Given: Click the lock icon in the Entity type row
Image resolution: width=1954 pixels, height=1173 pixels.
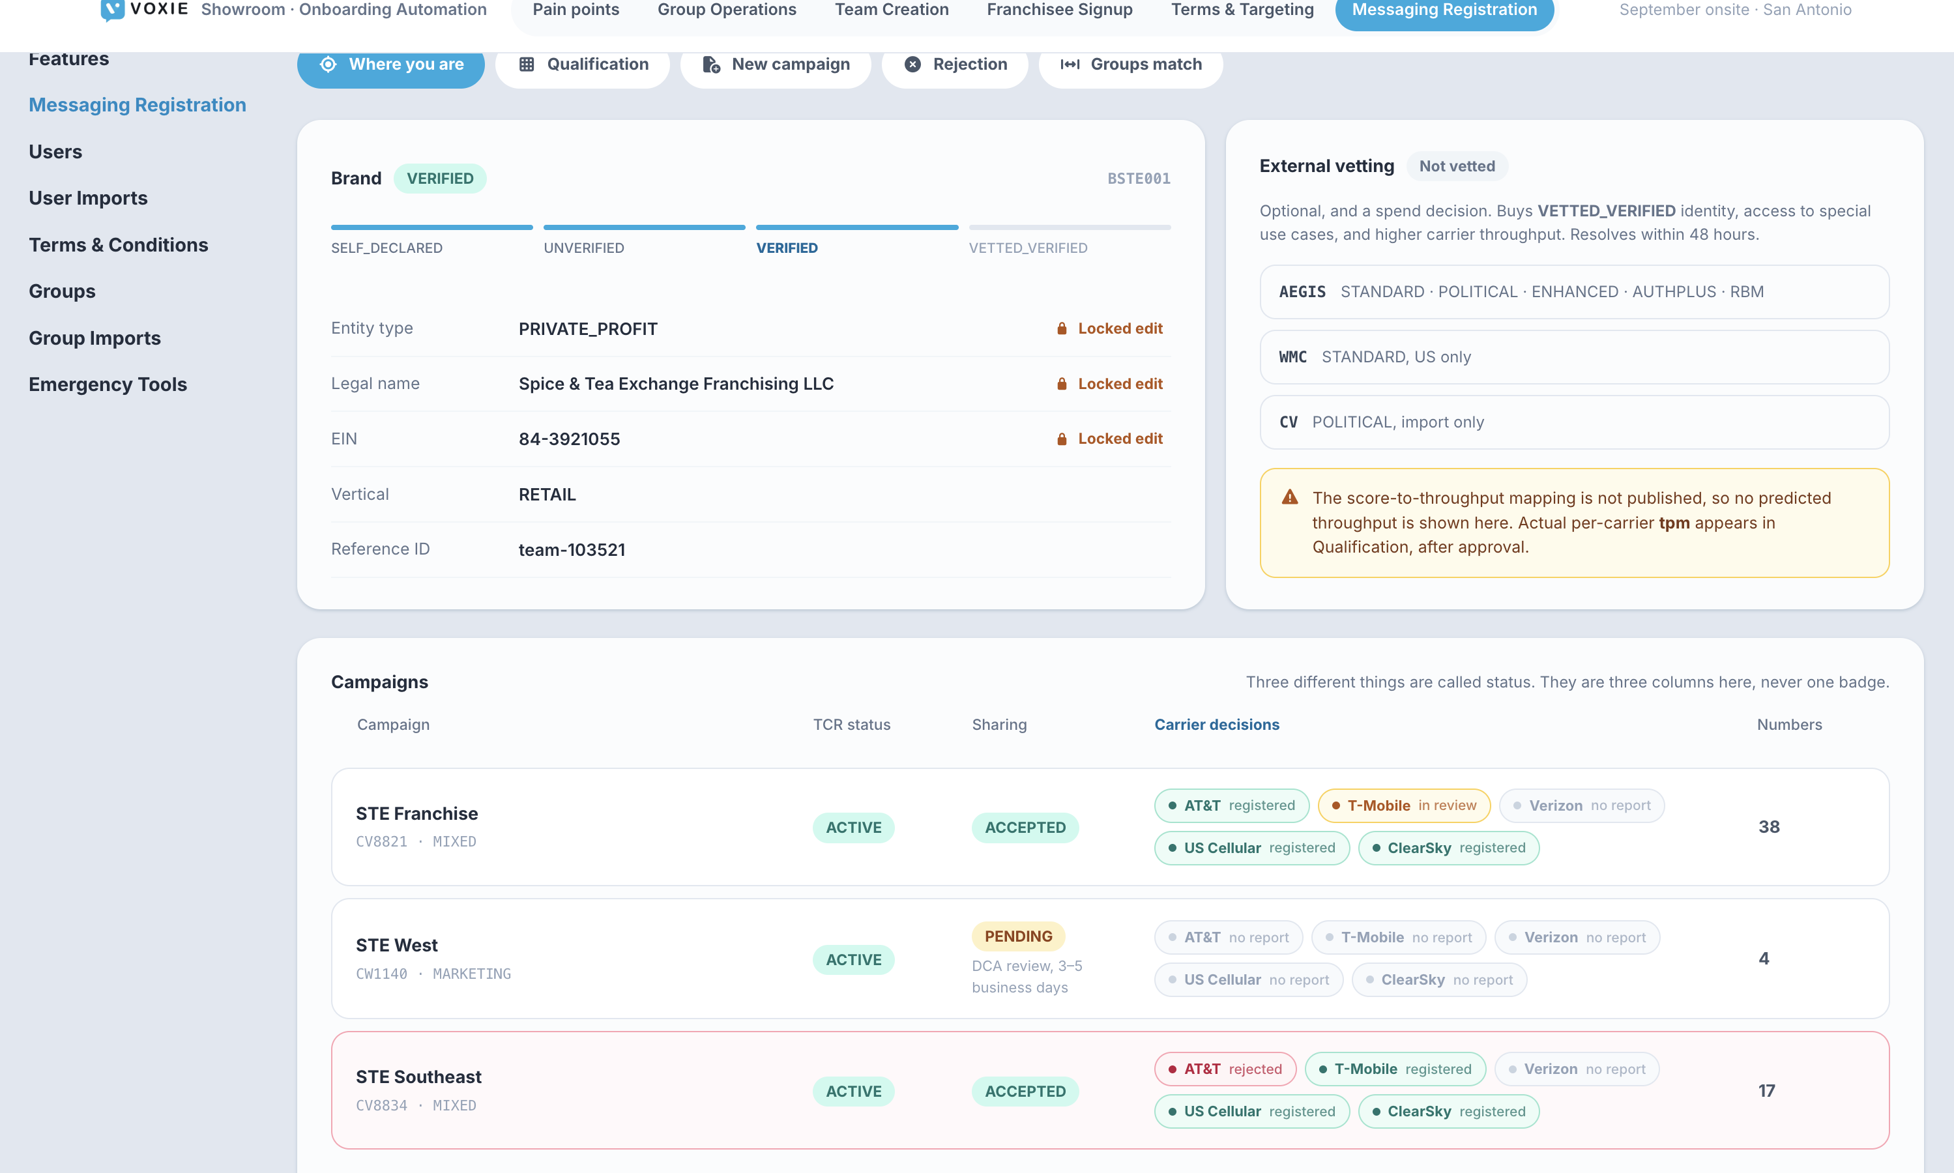Looking at the screenshot, I should 1062,329.
